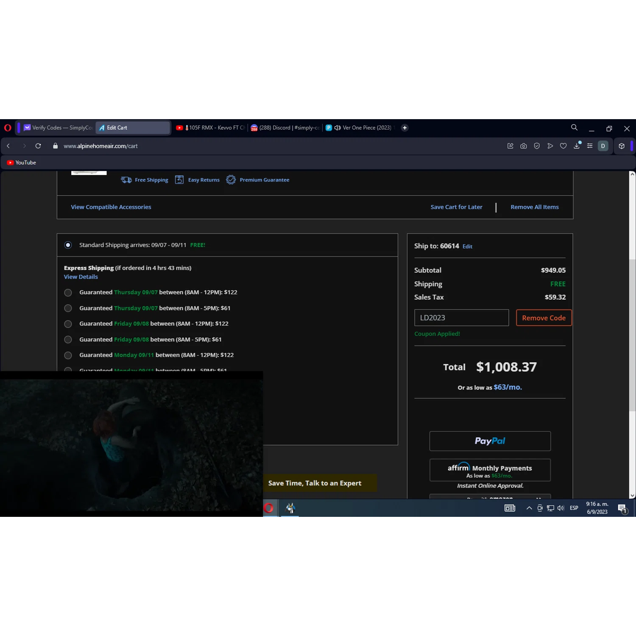Switch to the Edit Cart tab
This screenshot has height=636, width=636.
(133, 128)
